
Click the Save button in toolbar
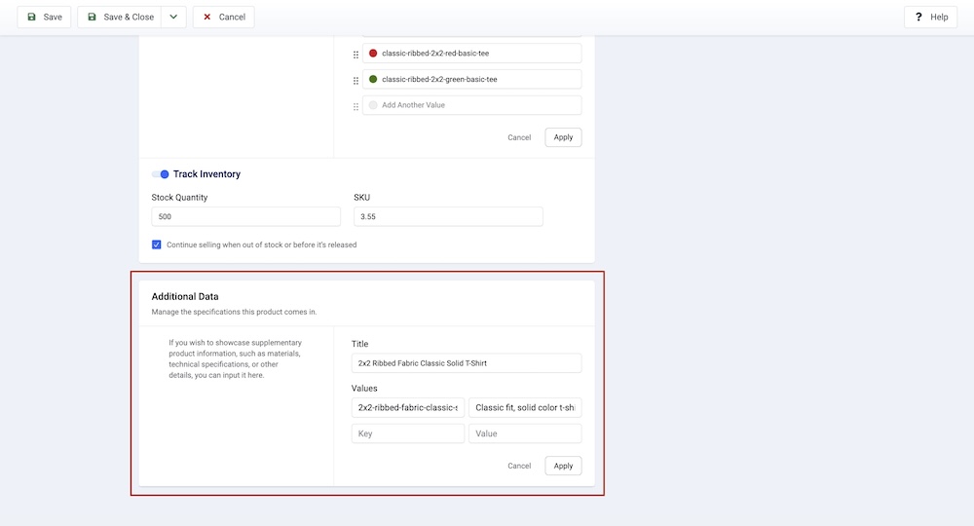pos(44,17)
